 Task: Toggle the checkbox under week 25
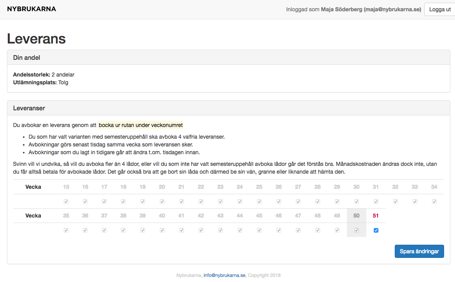tap(259, 202)
